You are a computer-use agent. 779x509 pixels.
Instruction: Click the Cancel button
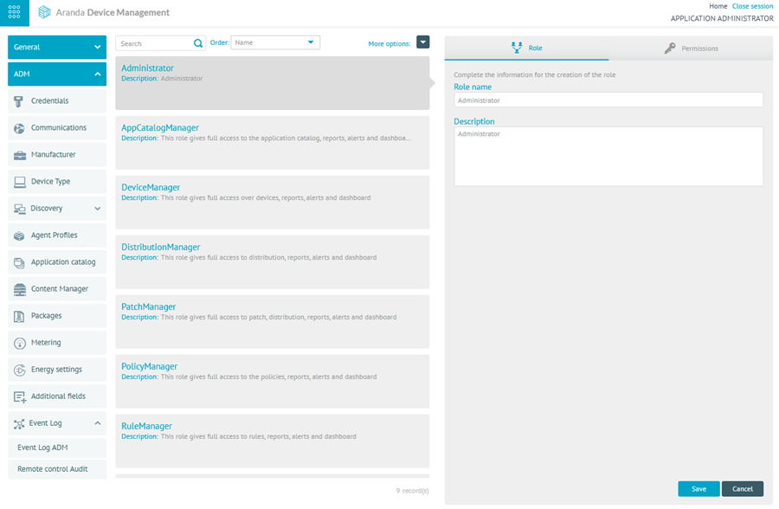pos(743,488)
